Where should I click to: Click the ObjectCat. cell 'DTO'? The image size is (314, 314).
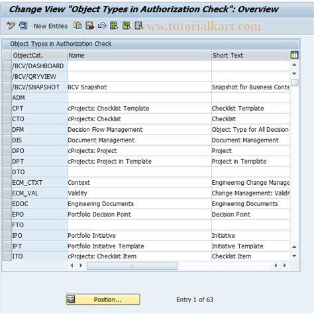[39, 172]
